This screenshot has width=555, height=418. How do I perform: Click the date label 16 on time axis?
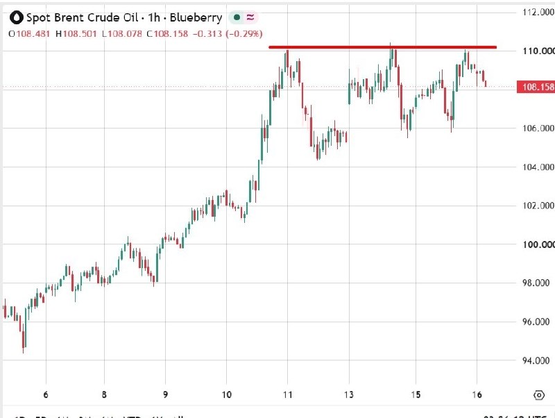(x=477, y=394)
